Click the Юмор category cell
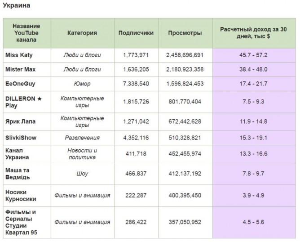The height and width of the screenshot is (242, 300). [82, 84]
